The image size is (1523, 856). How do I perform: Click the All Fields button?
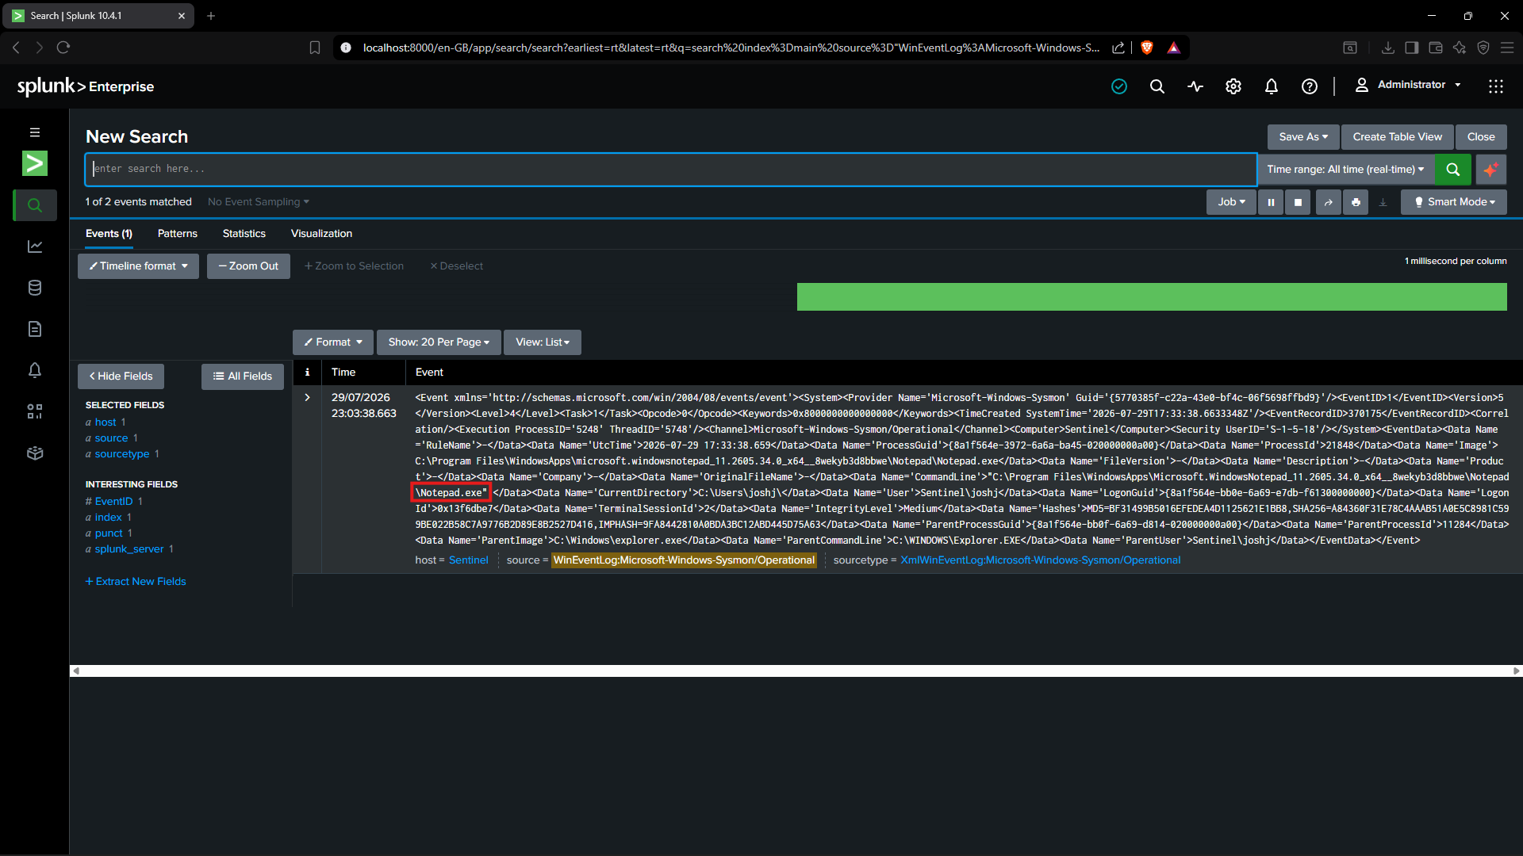pyautogui.click(x=243, y=376)
